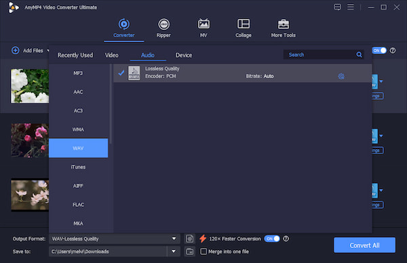Screen dimensions: 407x263
Task: Open the Ripper section
Action: pyautogui.click(x=163, y=28)
